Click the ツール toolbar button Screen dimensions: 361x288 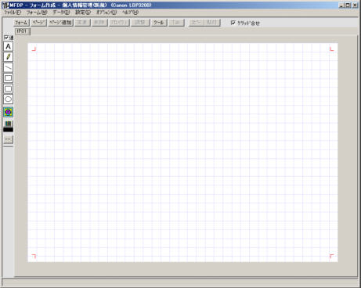click(x=159, y=23)
